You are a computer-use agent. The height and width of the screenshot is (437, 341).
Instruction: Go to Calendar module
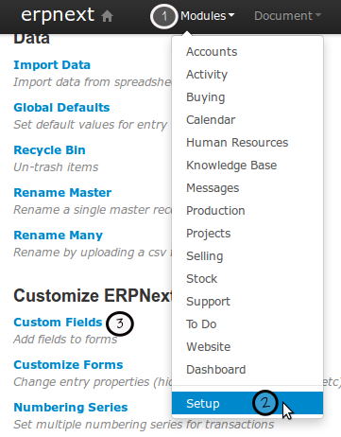click(211, 120)
